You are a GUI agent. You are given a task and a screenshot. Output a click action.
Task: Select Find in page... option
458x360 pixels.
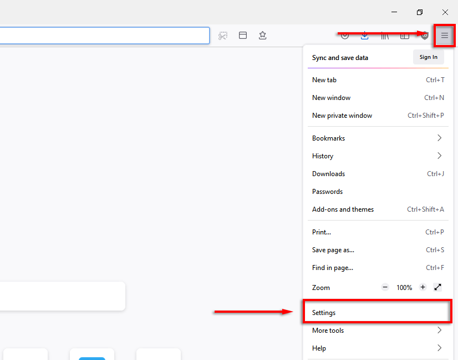coord(378,268)
